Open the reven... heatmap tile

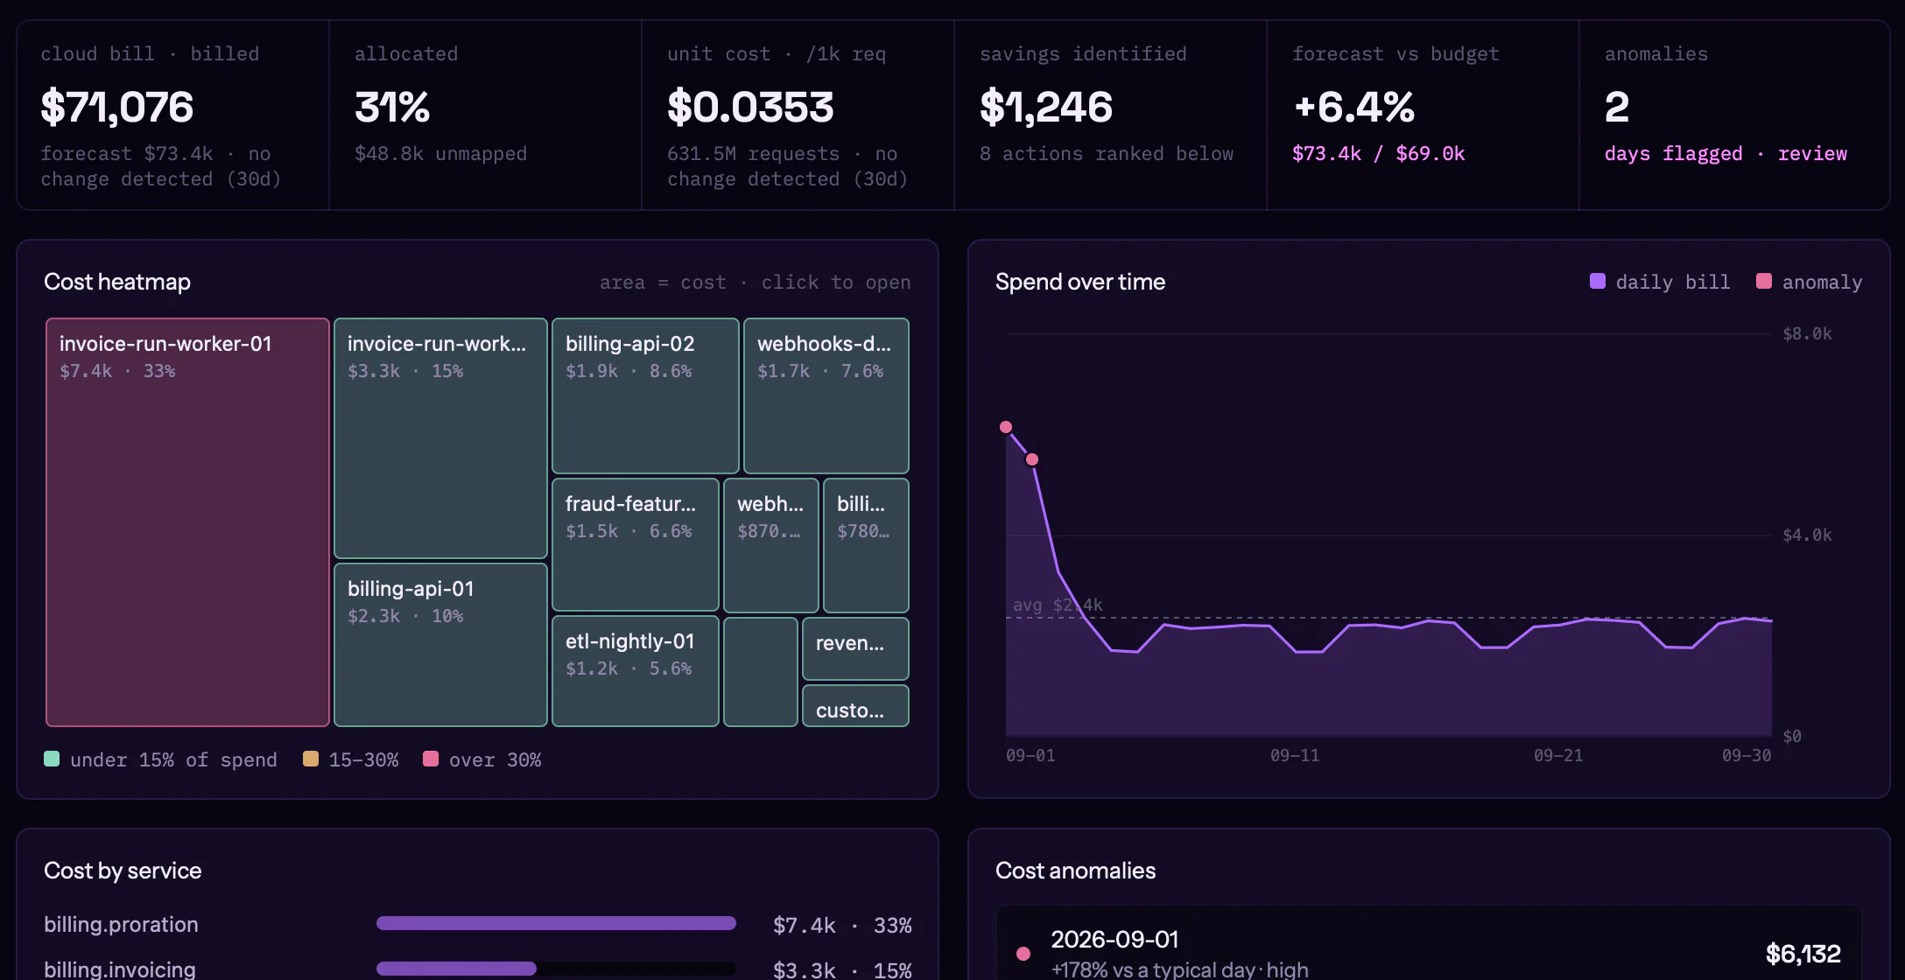click(x=855, y=648)
